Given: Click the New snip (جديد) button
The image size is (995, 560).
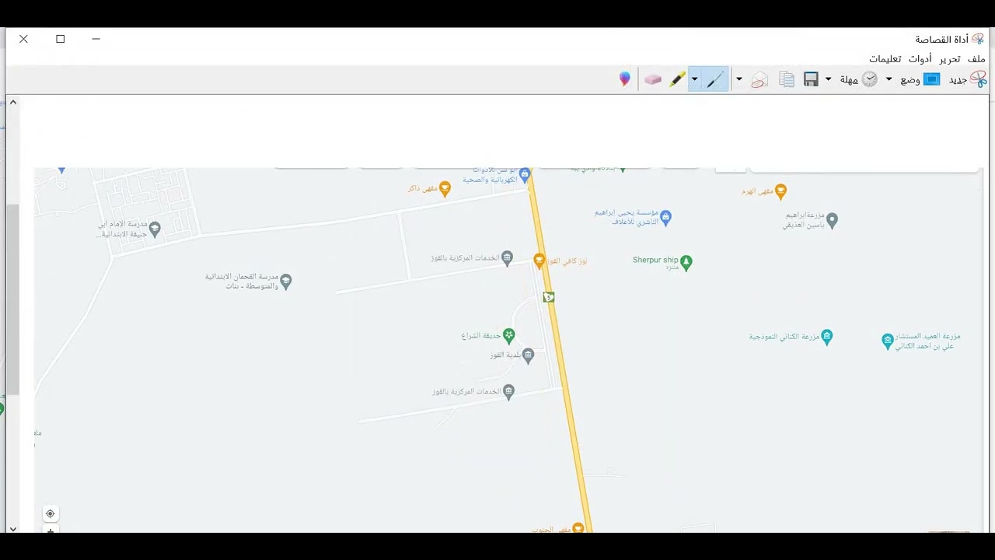Looking at the screenshot, I should (968, 79).
